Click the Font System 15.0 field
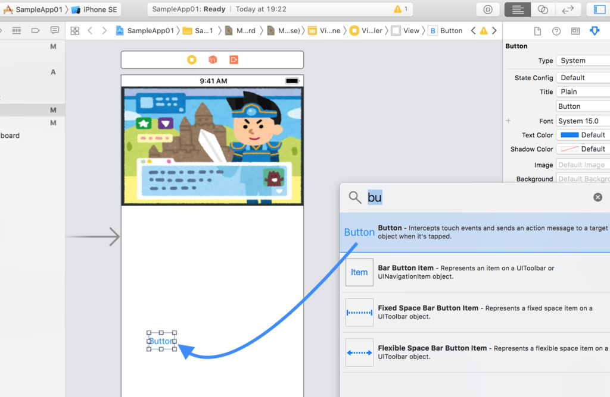Viewport: 610px width, 397px height. coord(583,121)
